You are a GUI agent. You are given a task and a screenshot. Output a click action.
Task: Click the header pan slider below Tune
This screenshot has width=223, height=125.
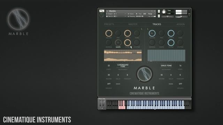click(167, 17)
